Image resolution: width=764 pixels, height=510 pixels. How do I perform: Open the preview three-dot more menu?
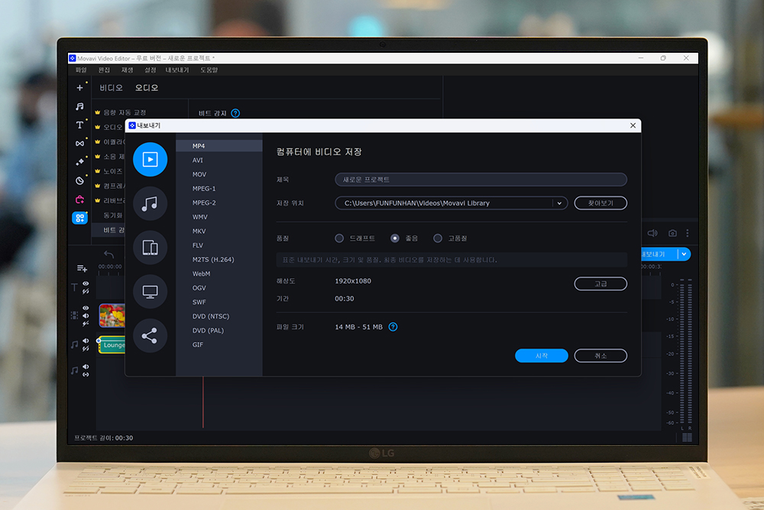[x=688, y=233]
